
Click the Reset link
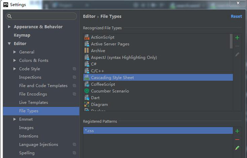tap(236, 16)
